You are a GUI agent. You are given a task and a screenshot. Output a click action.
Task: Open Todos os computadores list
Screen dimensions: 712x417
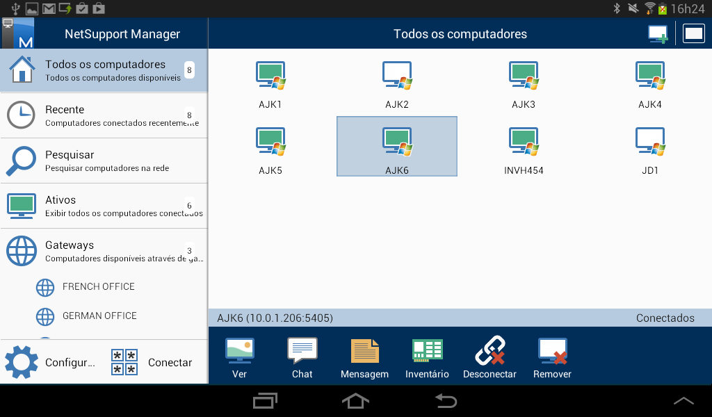pyautogui.click(x=104, y=70)
